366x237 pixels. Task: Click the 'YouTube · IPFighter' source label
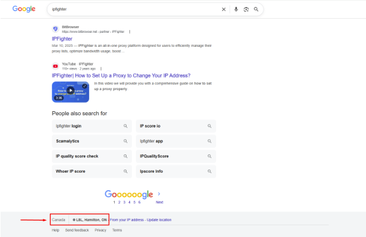77,64
